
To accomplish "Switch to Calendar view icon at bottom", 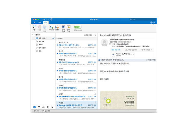I will 39,107.
